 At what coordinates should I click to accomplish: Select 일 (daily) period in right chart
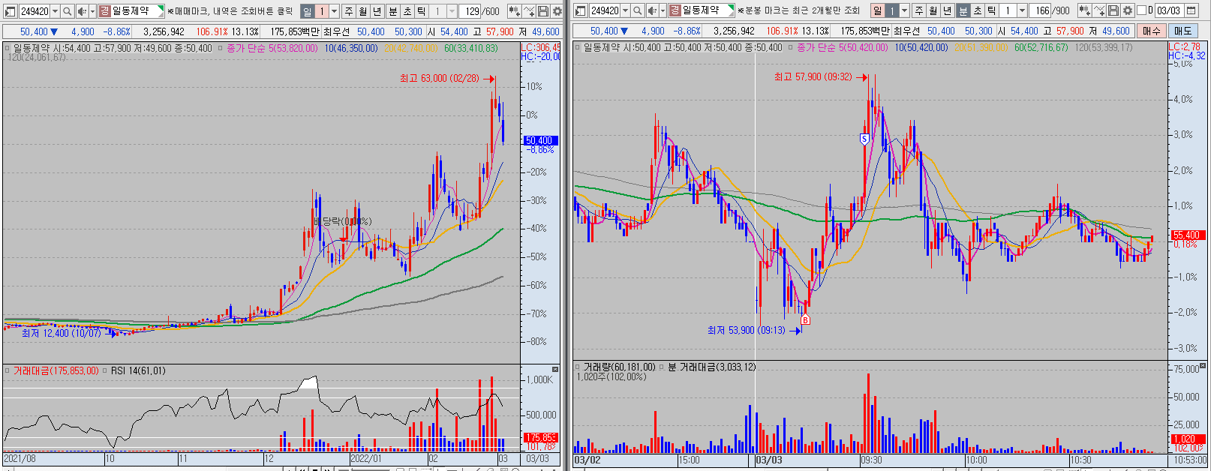877,11
